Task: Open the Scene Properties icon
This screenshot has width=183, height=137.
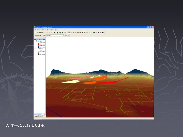Action: point(57,32)
